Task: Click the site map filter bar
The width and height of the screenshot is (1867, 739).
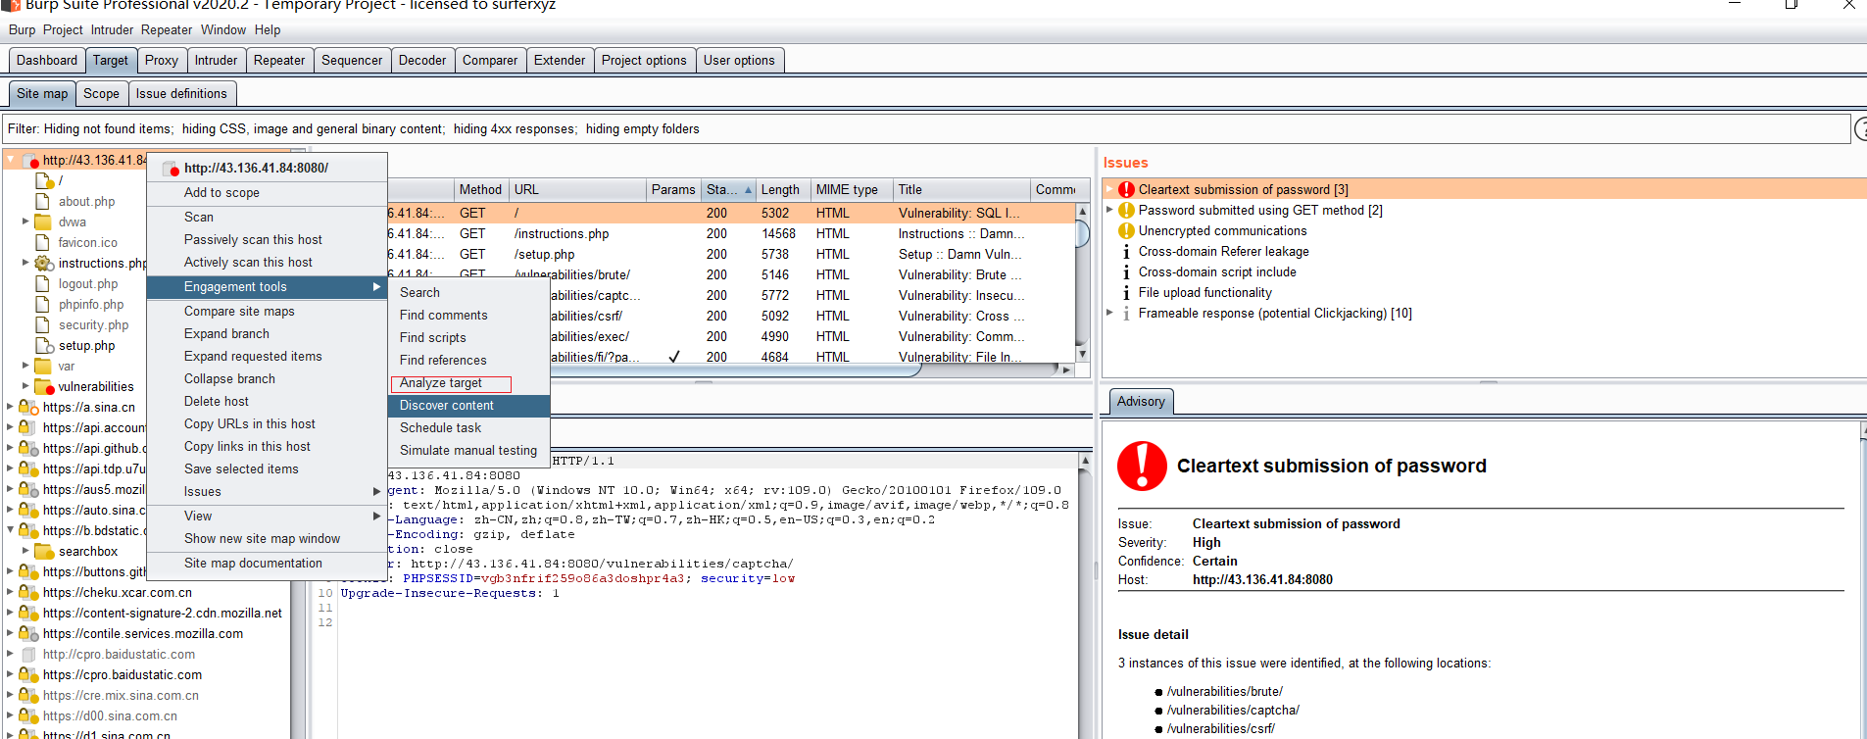Action: pos(924,128)
